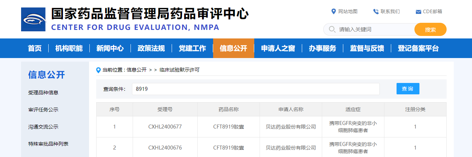The image size is (472, 157).
Task: Click the CDE mailbox envelope icon
Action: tap(418, 12)
